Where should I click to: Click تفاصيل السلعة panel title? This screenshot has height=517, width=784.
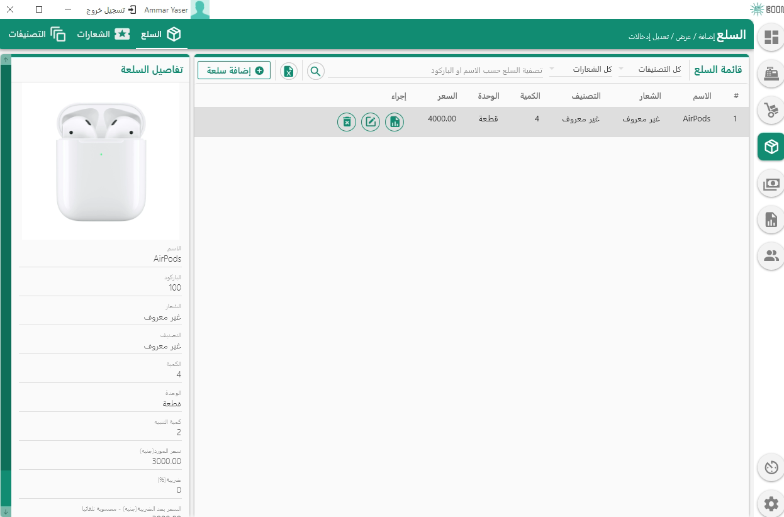tap(152, 69)
